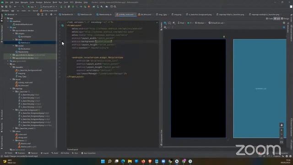This screenshot has height=165, width=293.
Task: Select MainActivity in the project tree
Action: [x=22, y=52]
